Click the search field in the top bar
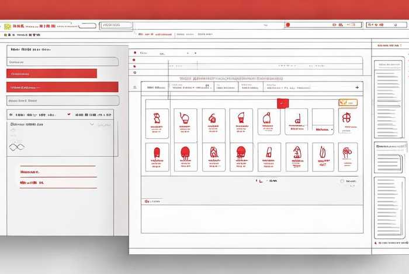The image size is (409, 274). pos(117,26)
